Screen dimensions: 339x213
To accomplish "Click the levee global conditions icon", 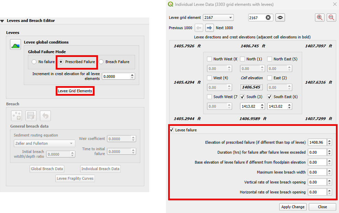I will (15, 44).
